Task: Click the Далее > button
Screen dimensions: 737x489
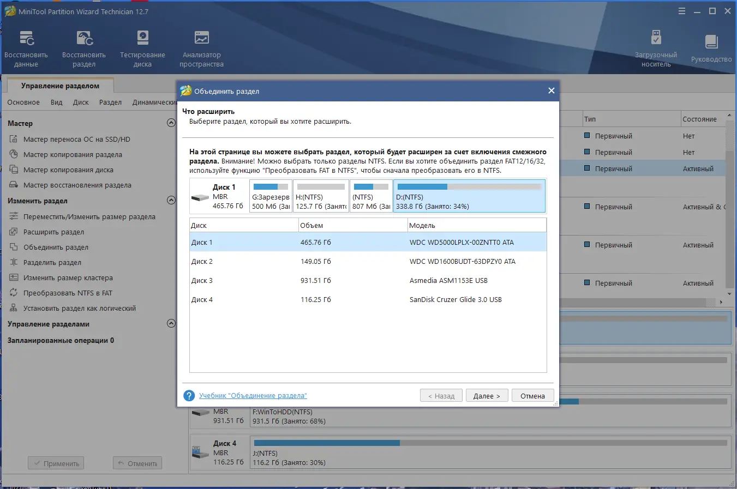Action: pos(487,396)
